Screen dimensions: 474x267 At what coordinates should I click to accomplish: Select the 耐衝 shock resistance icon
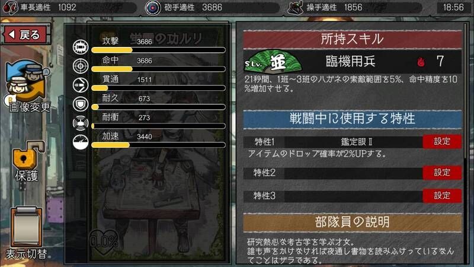pyautogui.click(x=81, y=123)
